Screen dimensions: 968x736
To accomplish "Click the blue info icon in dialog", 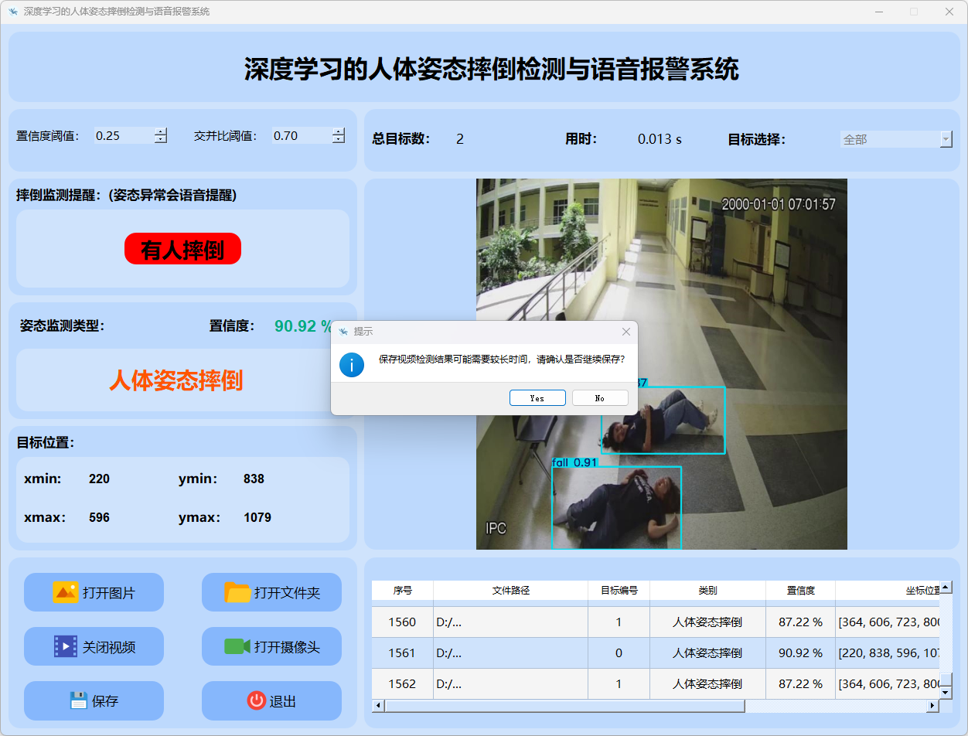I will tap(352, 365).
